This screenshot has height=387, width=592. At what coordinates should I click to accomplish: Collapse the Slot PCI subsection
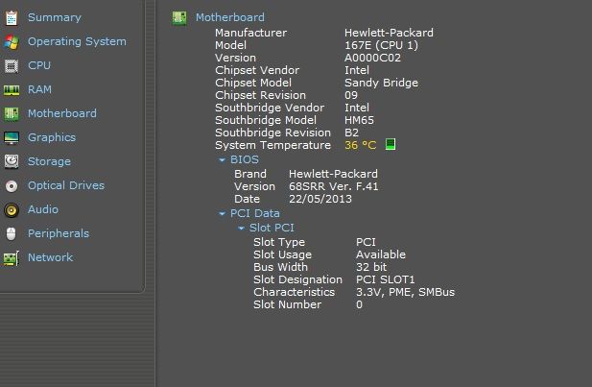click(241, 228)
